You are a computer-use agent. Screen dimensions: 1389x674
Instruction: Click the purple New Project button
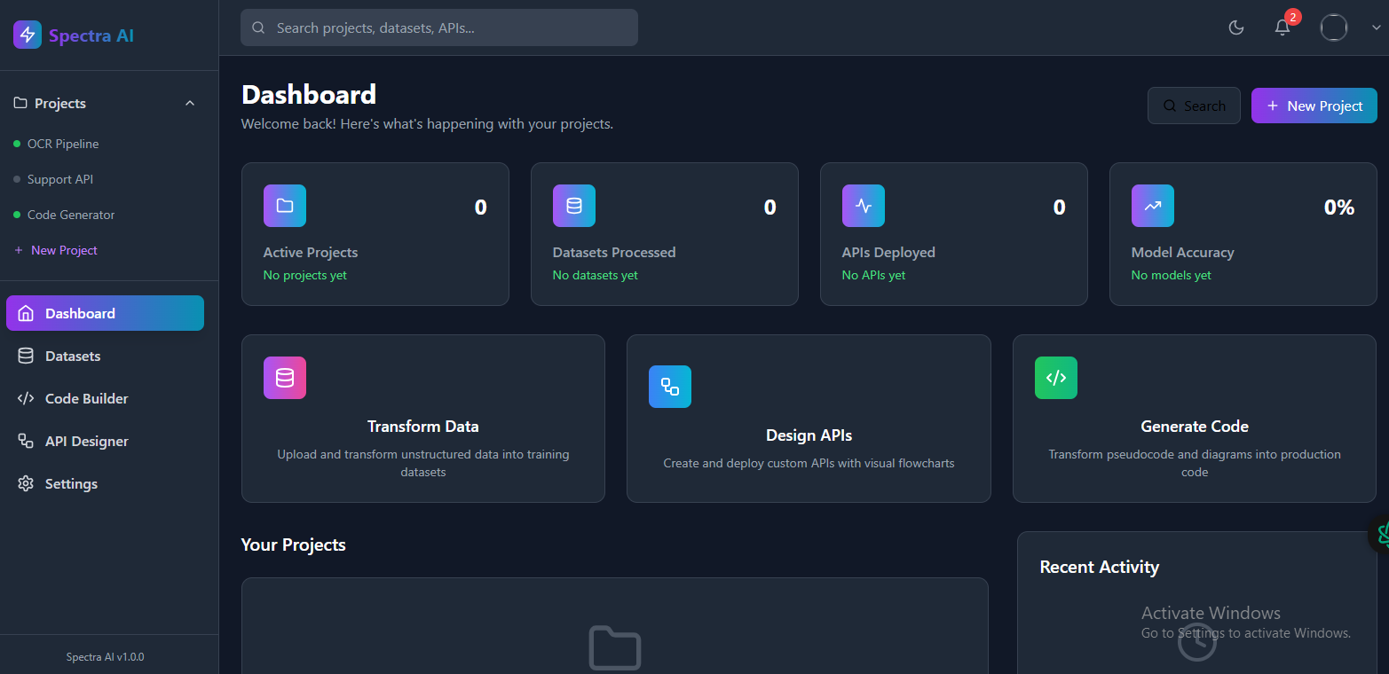tap(1314, 106)
